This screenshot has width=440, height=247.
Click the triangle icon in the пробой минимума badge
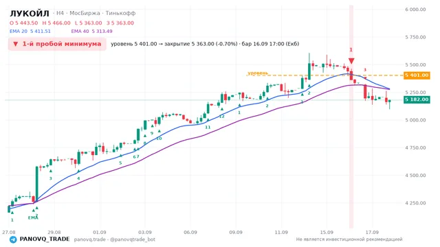16,44
